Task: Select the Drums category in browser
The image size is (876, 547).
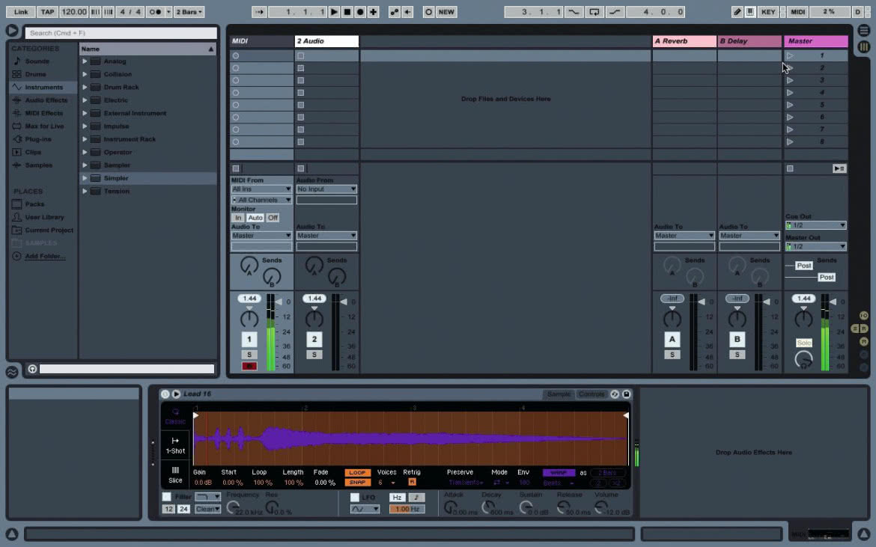Action: (x=35, y=74)
